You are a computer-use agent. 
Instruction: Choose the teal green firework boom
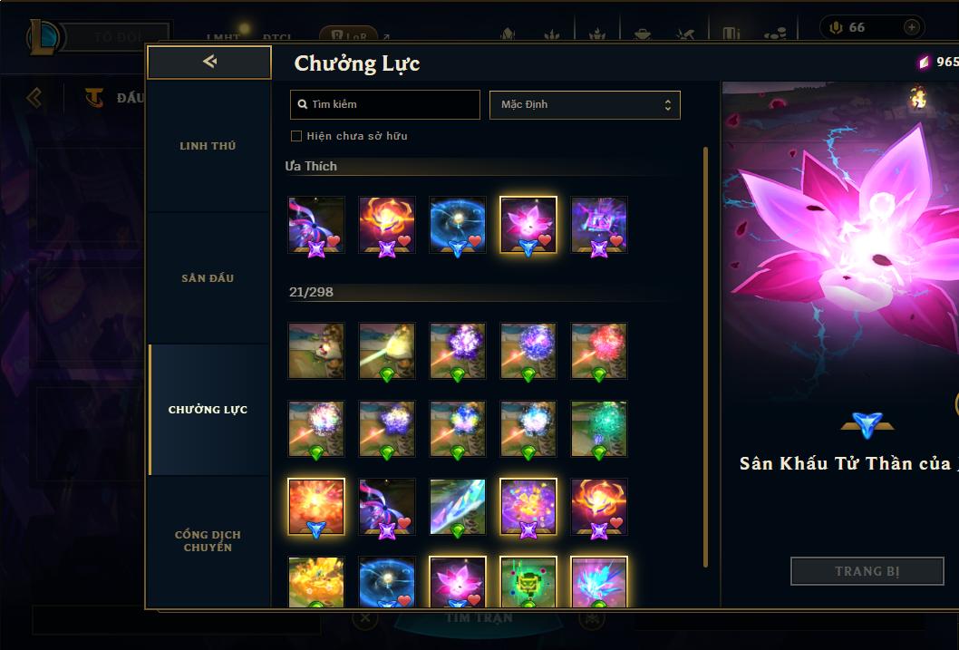point(599,429)
